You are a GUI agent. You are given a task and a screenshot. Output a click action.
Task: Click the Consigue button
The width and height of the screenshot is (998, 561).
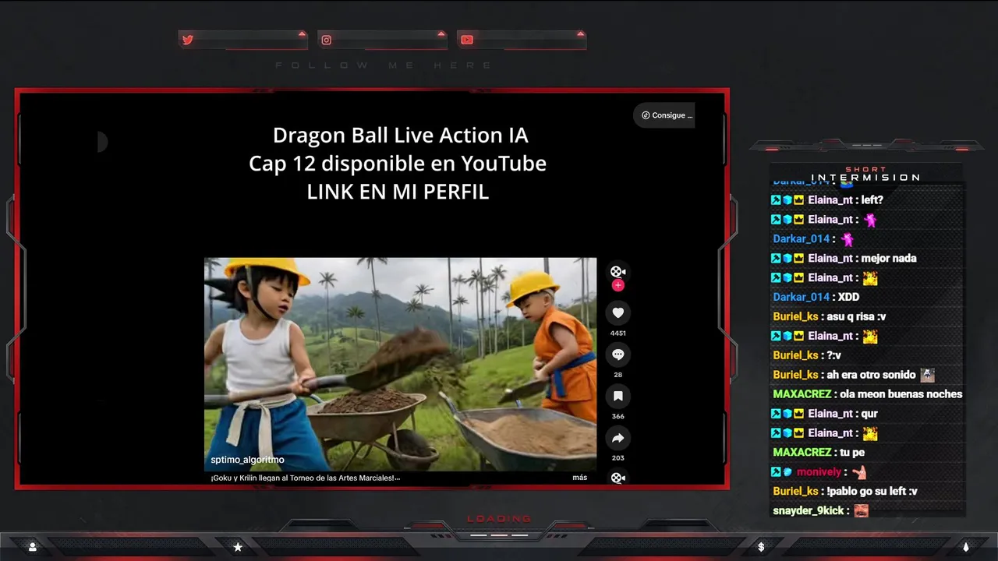pyautogui.click(x=664, y=115)
